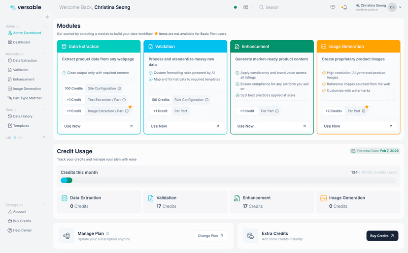Viewport: 408px width, 253px height.
Task: Click the calendar icon next to search
Action: (245, 7)
